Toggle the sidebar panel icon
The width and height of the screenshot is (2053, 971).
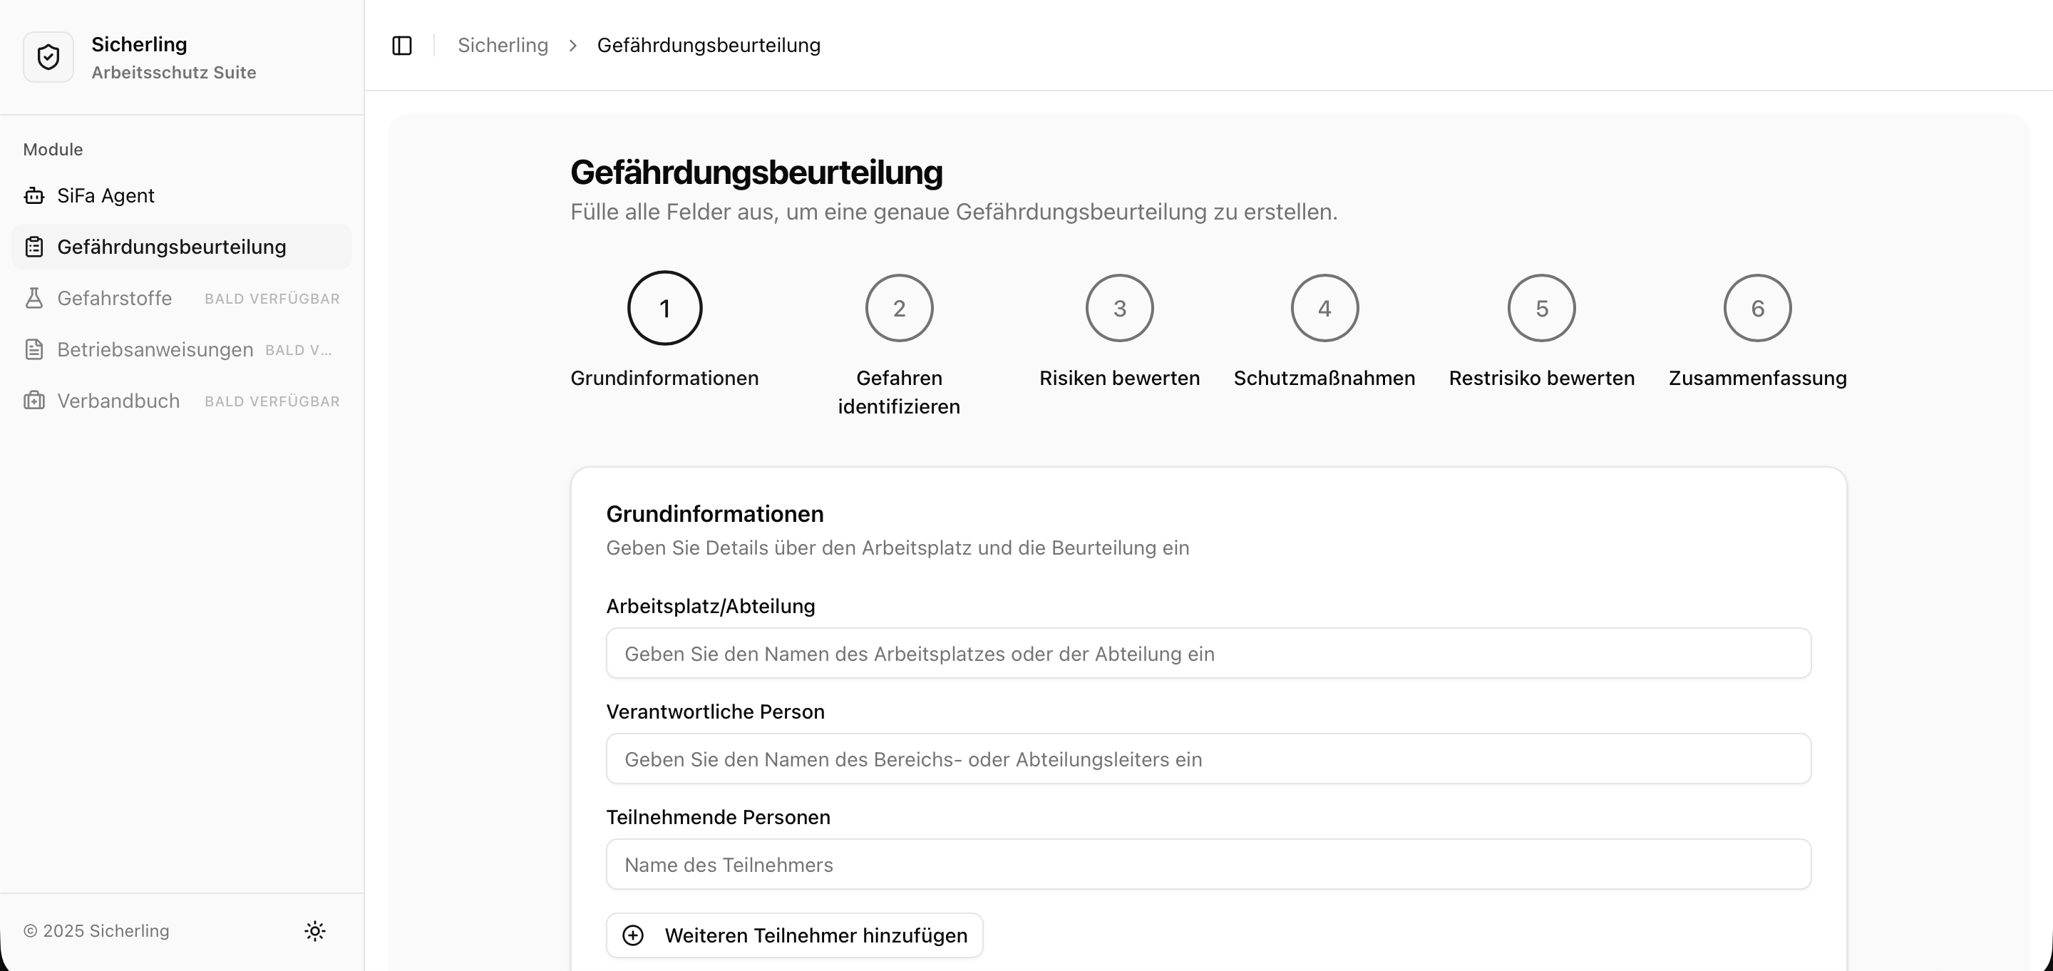point(403,46)
